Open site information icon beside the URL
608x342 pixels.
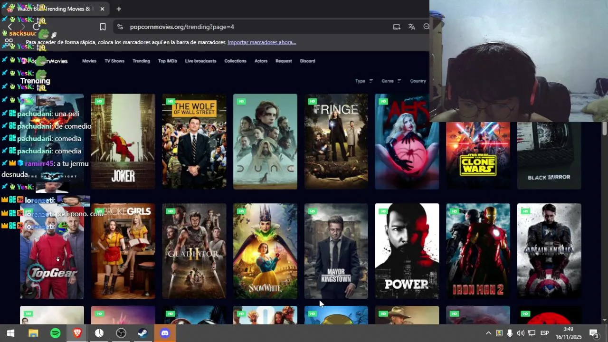click(120, 27)
